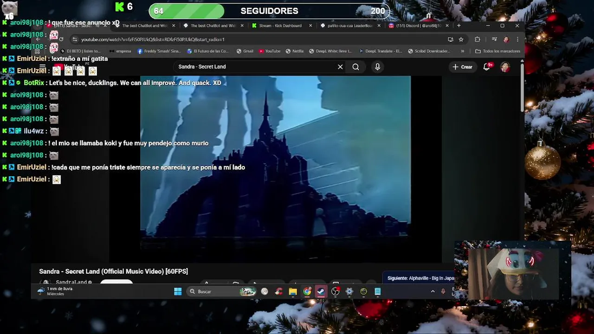This screenshot has height=334, width=594.
Task: Open the Notepad icon on the taskbar
Action: [x=378, y=291]
